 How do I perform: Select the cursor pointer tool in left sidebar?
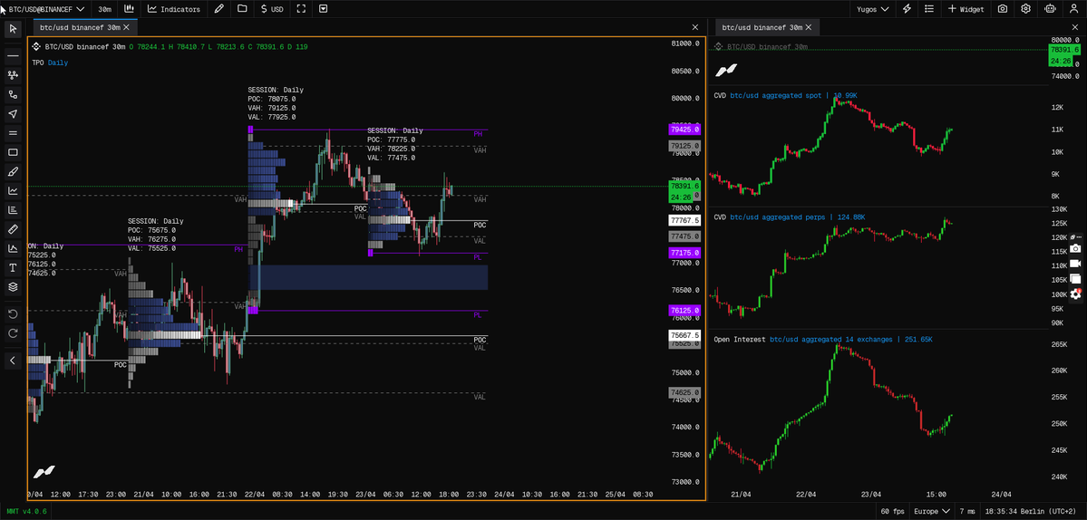[x=13, y=28]
